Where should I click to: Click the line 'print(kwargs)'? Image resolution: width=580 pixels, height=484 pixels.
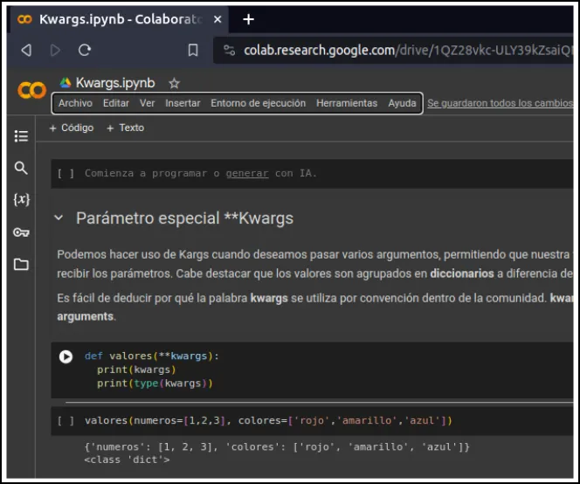(x=136, y=370)
